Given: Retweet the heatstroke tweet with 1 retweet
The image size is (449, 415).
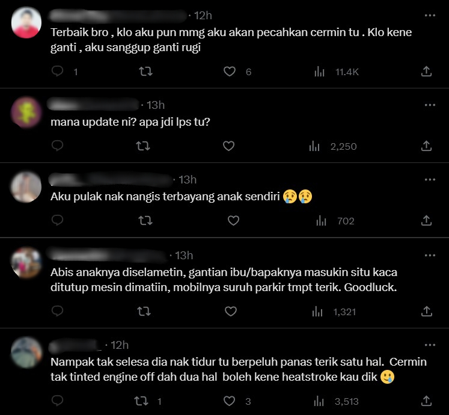Looking at the screenshot, I should (x=141, y=401).
